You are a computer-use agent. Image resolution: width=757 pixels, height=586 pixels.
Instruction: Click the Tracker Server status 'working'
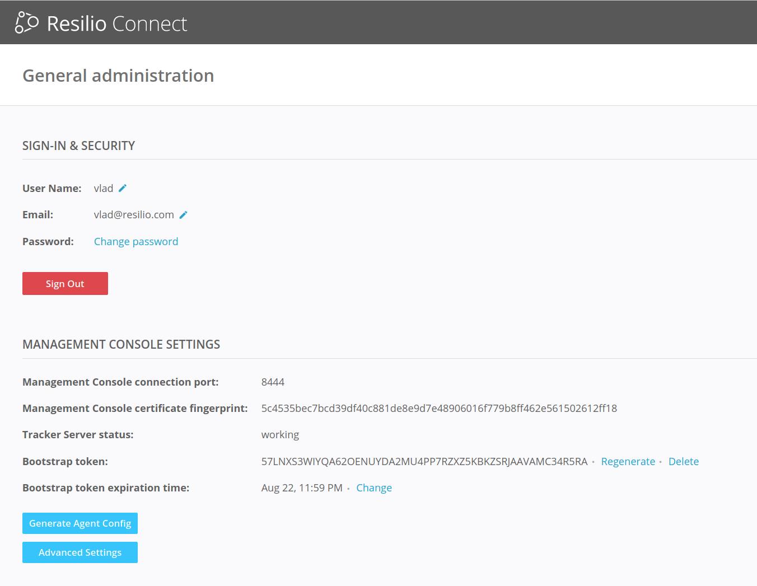280,435
